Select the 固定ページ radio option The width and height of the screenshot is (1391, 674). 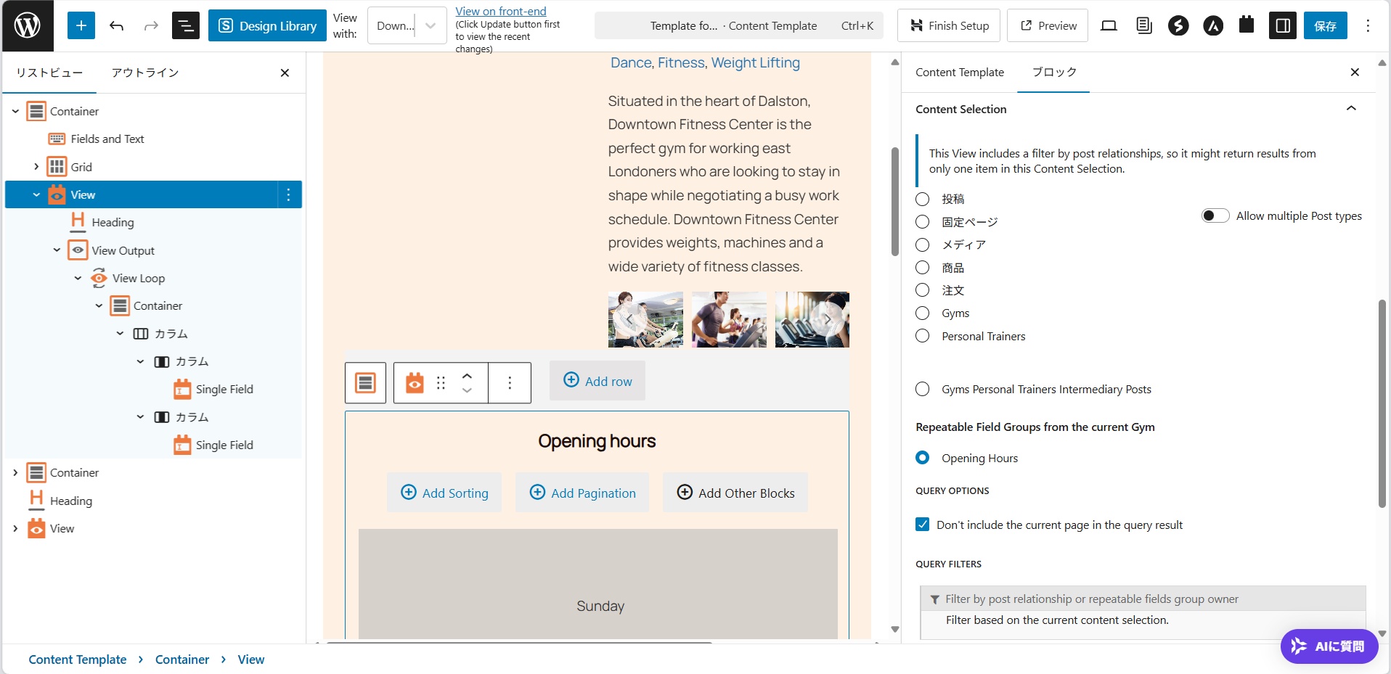(923, 222)
